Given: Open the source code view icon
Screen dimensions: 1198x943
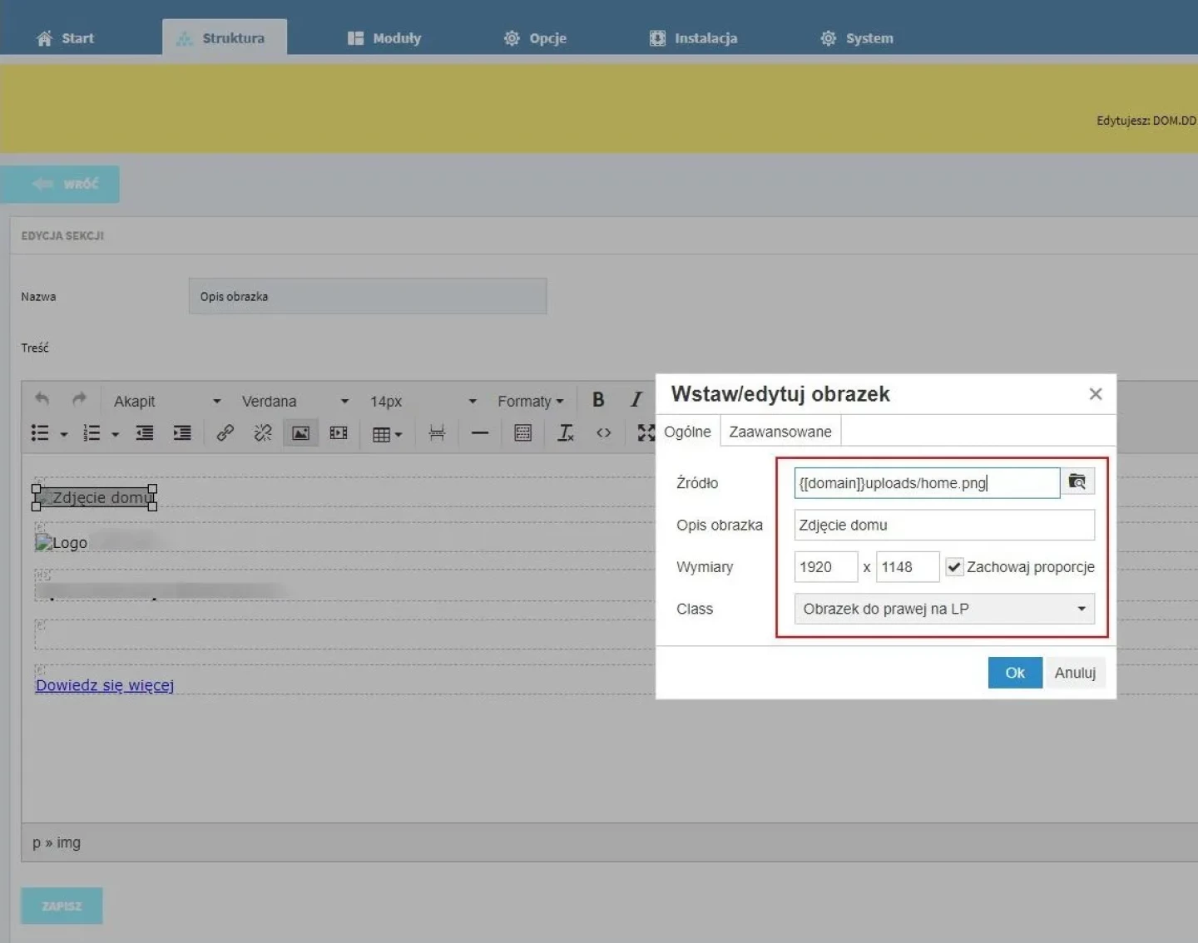Looking at the screenshot, I should click(604, 433).
